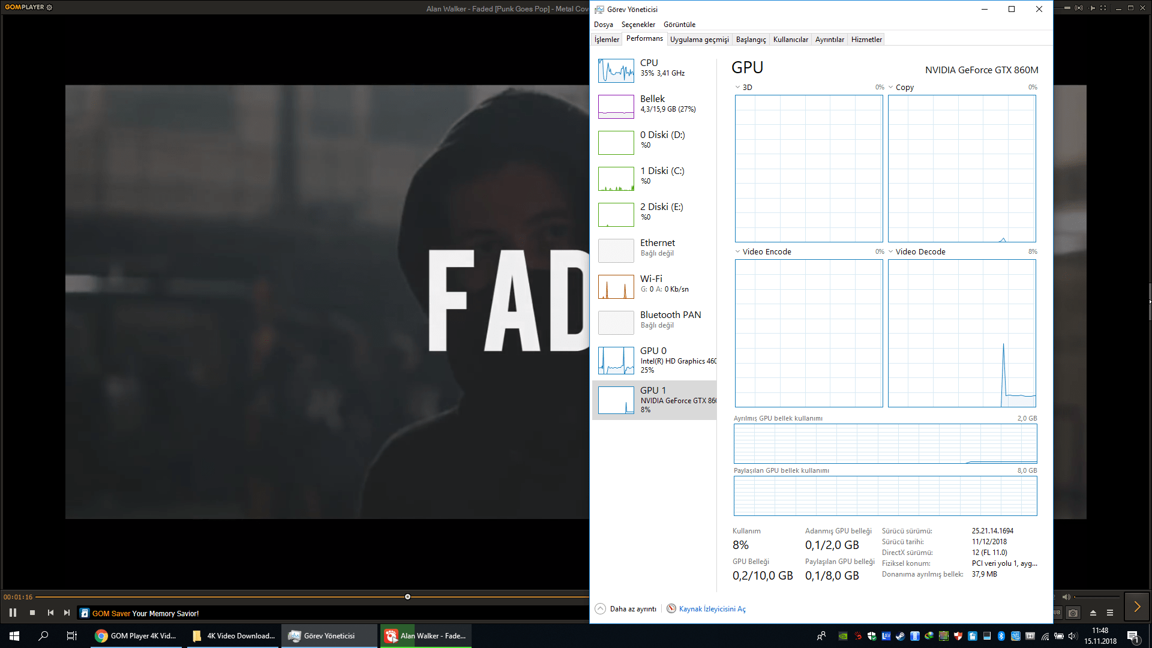
Task: Switch to Başlangıç tab
Action: click(x=751, y=40)
